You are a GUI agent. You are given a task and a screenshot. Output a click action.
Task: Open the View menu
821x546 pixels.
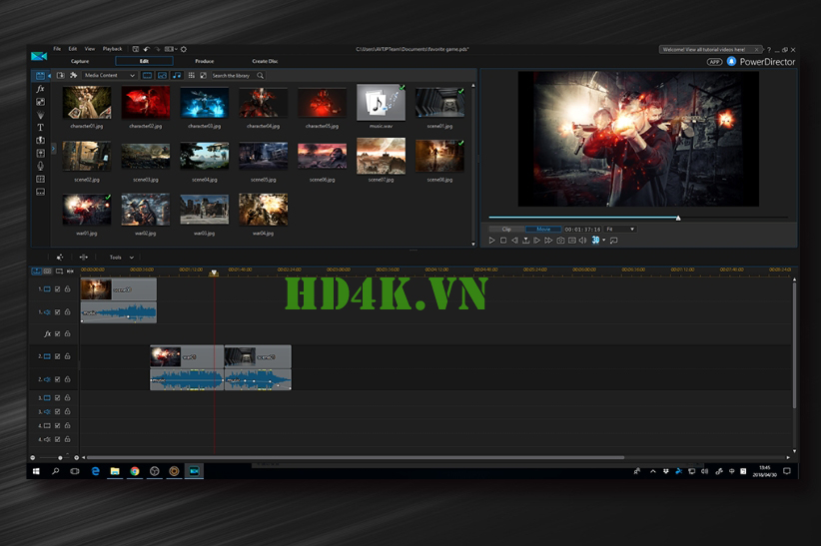pos(90,49)
